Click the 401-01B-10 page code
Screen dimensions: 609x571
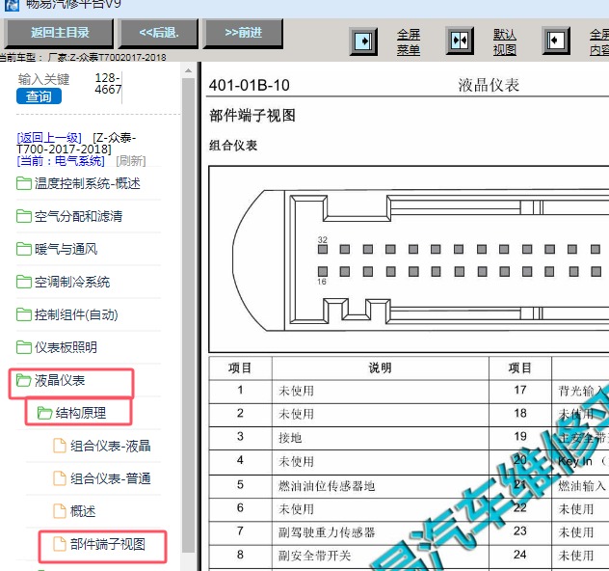250,85
